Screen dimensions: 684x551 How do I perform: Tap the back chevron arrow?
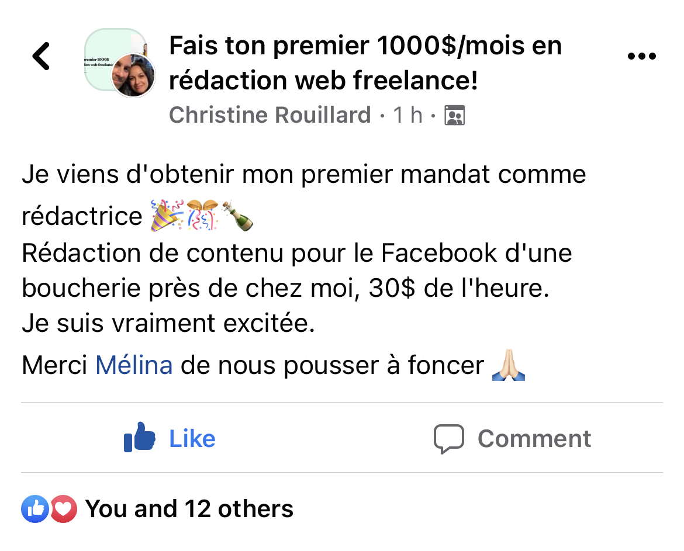click(41, 57)
